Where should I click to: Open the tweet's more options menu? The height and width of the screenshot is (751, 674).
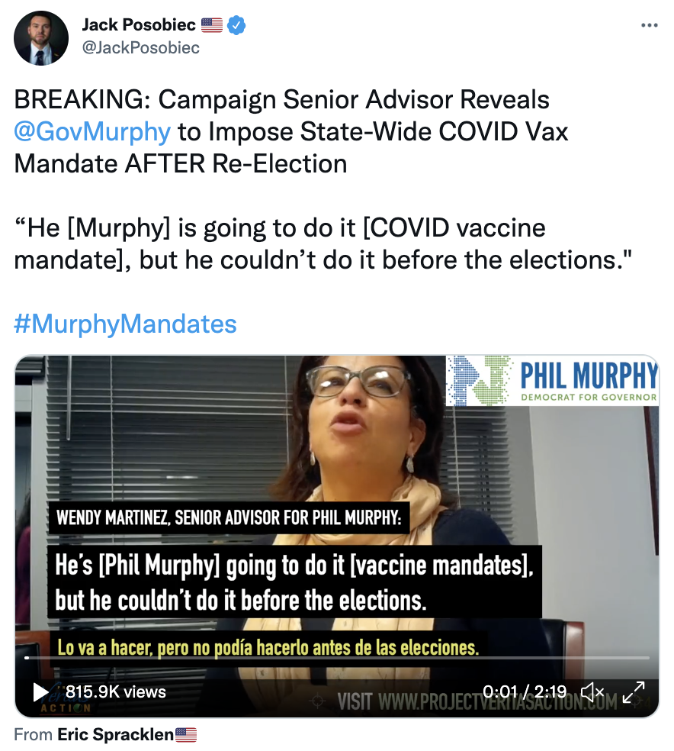pos(649,25)
